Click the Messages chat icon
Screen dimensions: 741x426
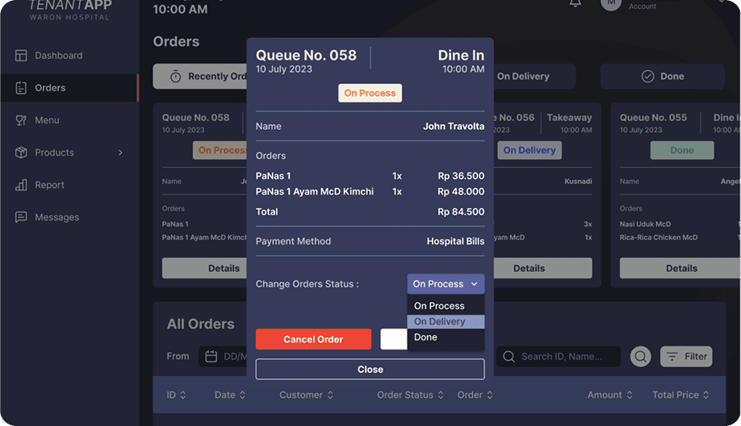coord(21,217)
